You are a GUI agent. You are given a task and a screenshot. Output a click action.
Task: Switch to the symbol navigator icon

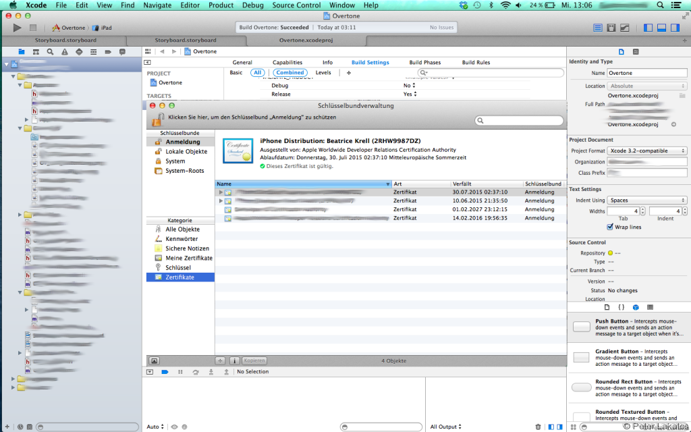36,52
